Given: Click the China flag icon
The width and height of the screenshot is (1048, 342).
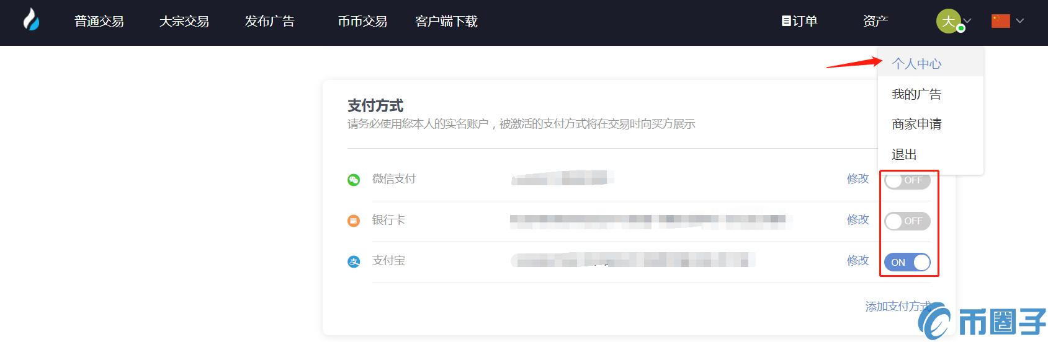Looking at the screenshot, I should 1001,21.
